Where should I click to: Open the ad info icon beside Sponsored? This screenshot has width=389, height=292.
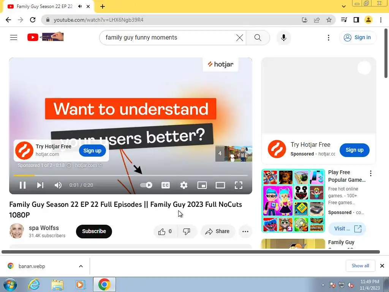[69, 165]
